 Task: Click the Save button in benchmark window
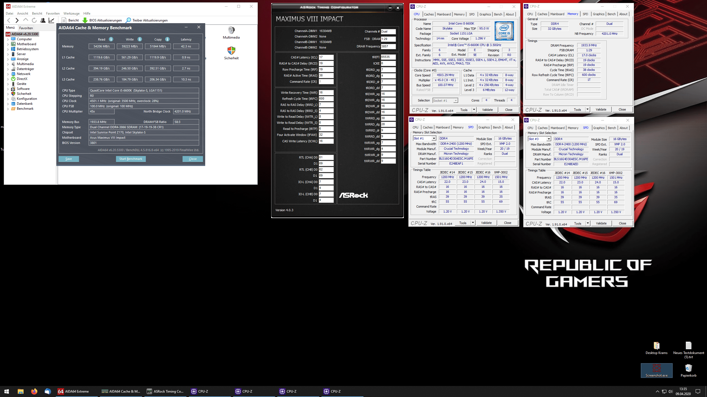(x=68, y=159)
